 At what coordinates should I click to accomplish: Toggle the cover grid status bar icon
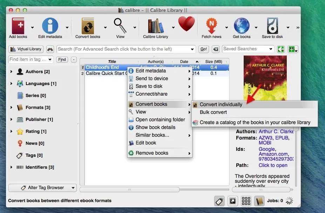tap(246, 201)
